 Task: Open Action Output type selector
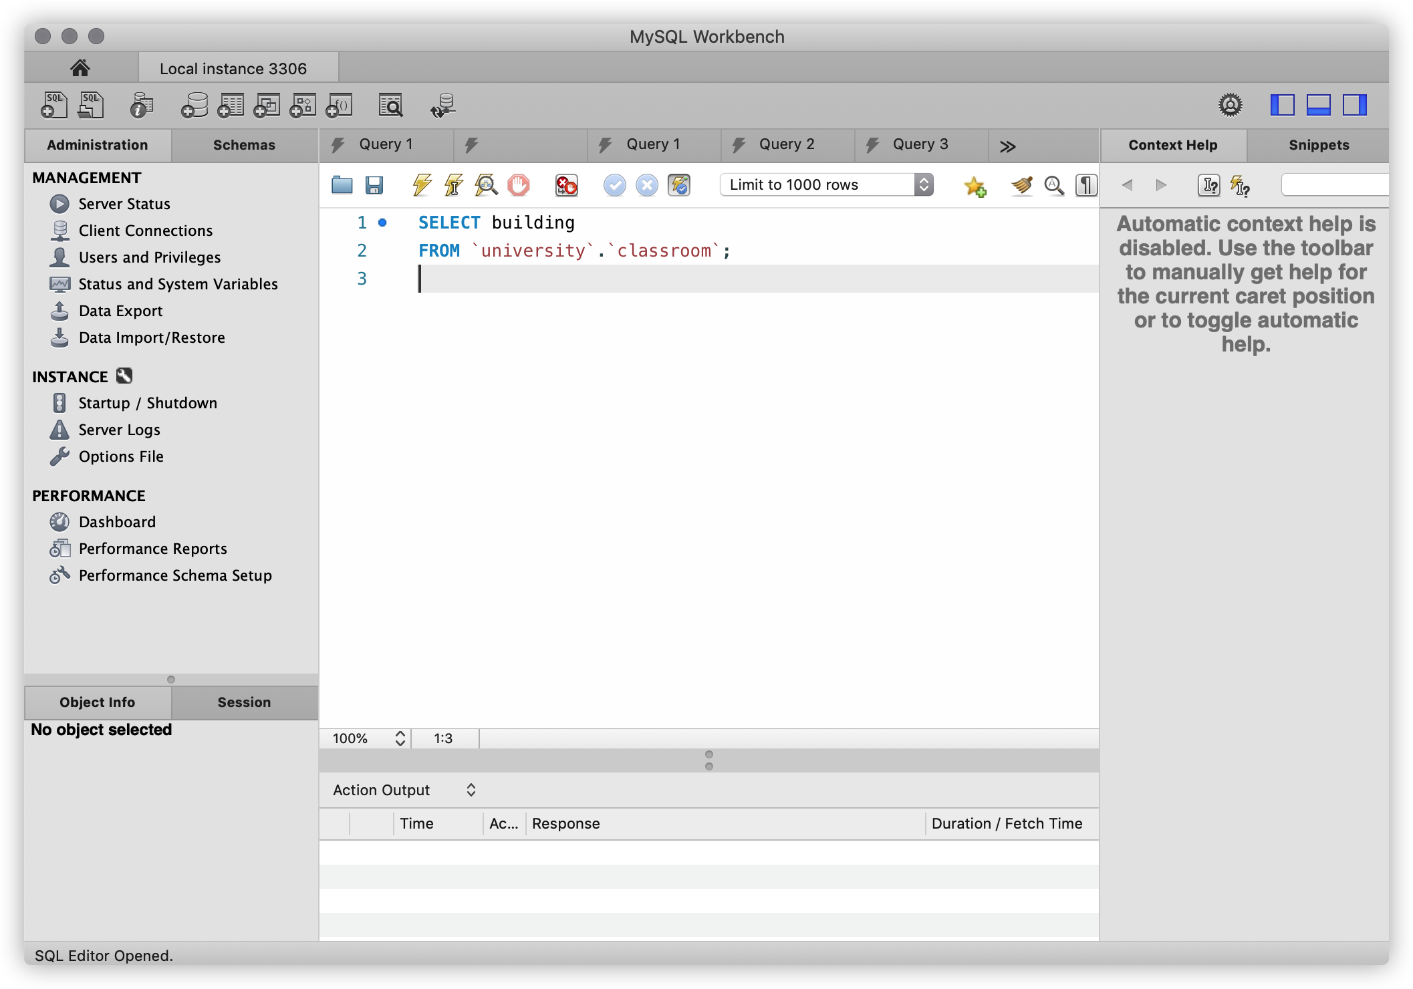(404, 790)
